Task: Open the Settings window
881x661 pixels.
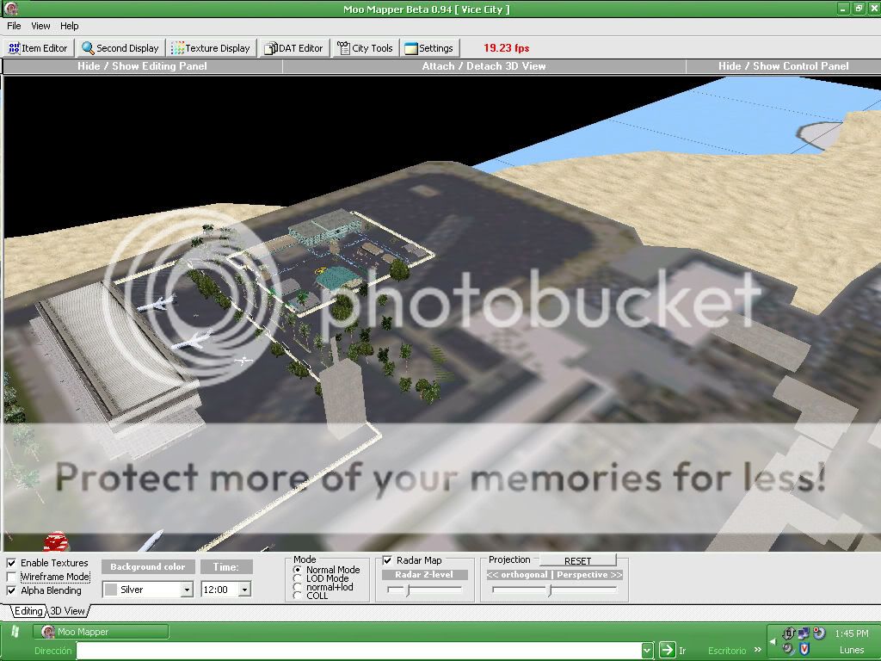Action: [429, 48]
